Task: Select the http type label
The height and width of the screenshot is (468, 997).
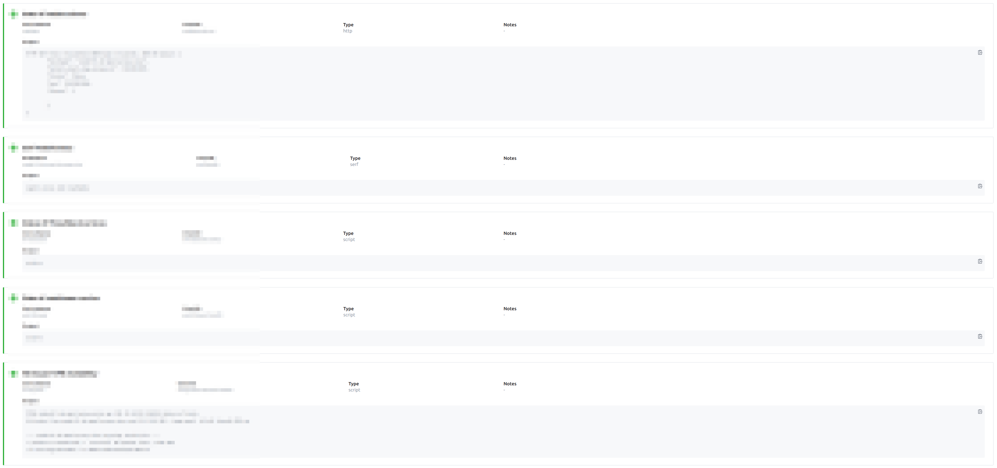Action: [x=347, y=31]
